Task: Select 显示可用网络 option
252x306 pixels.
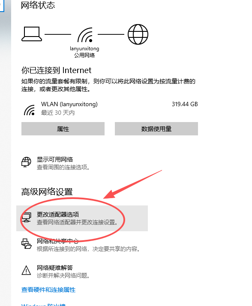Action: (x=55, y=163)
